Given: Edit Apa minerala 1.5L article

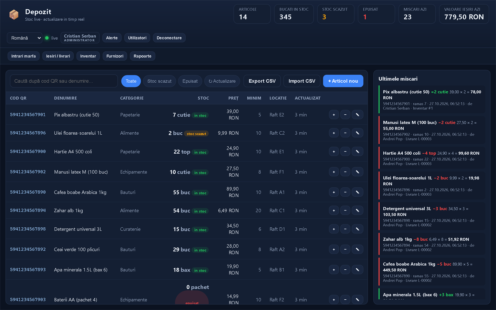Looking at the screenshot, I should tap(358, 270).
